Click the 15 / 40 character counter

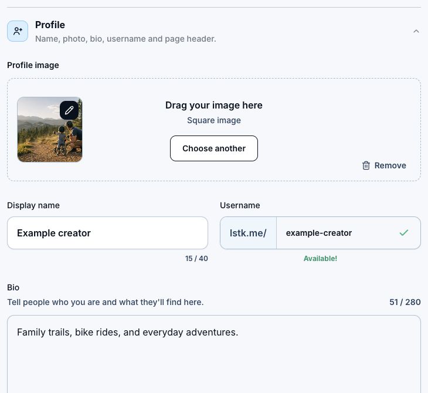(x=196, y=258)
